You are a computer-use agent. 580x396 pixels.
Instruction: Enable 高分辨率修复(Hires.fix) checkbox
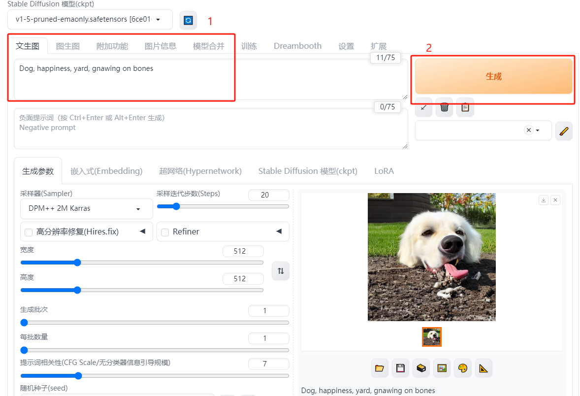(29, 232)
